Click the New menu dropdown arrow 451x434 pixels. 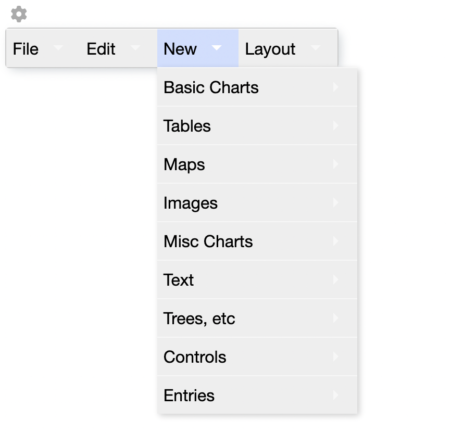[217, 48]
